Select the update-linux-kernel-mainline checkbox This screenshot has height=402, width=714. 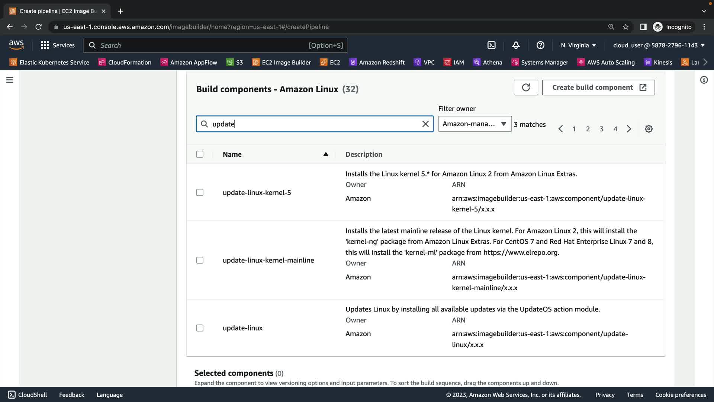[200, 260]
